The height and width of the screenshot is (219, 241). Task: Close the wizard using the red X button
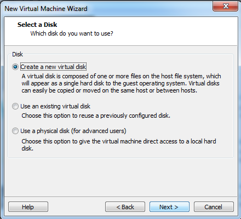click(x=225, y=6)
